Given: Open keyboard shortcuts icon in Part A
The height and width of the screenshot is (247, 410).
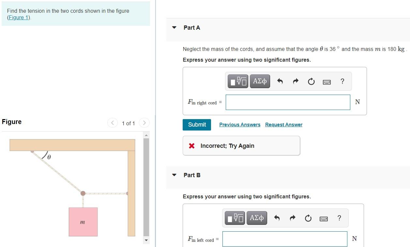Looking at the screenshot, I should [x=327, y=82].
